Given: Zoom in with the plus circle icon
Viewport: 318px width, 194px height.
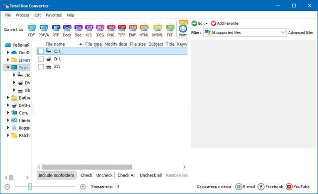Looking at the screenshot, I should (83, 187).
